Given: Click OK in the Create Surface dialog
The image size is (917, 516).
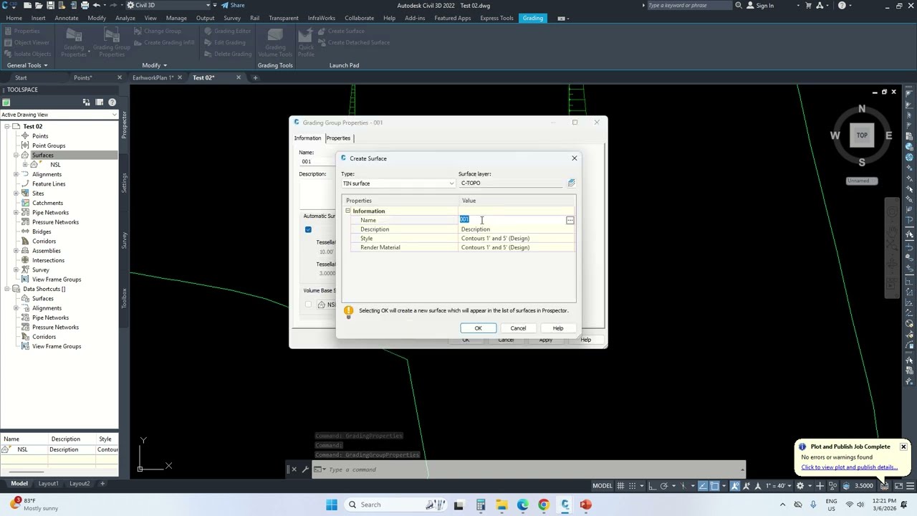Looking at the screenshot, I should click(478, 328).
